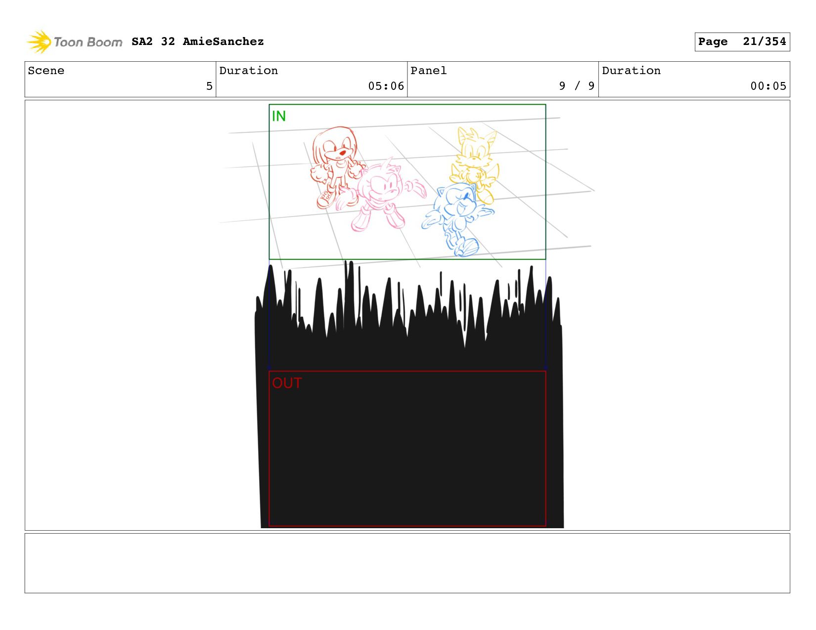Click the 'Duration' label beside Panel
Image resolution: width=816 pixels, height=630 pixels.
click(x=632, y=71)
